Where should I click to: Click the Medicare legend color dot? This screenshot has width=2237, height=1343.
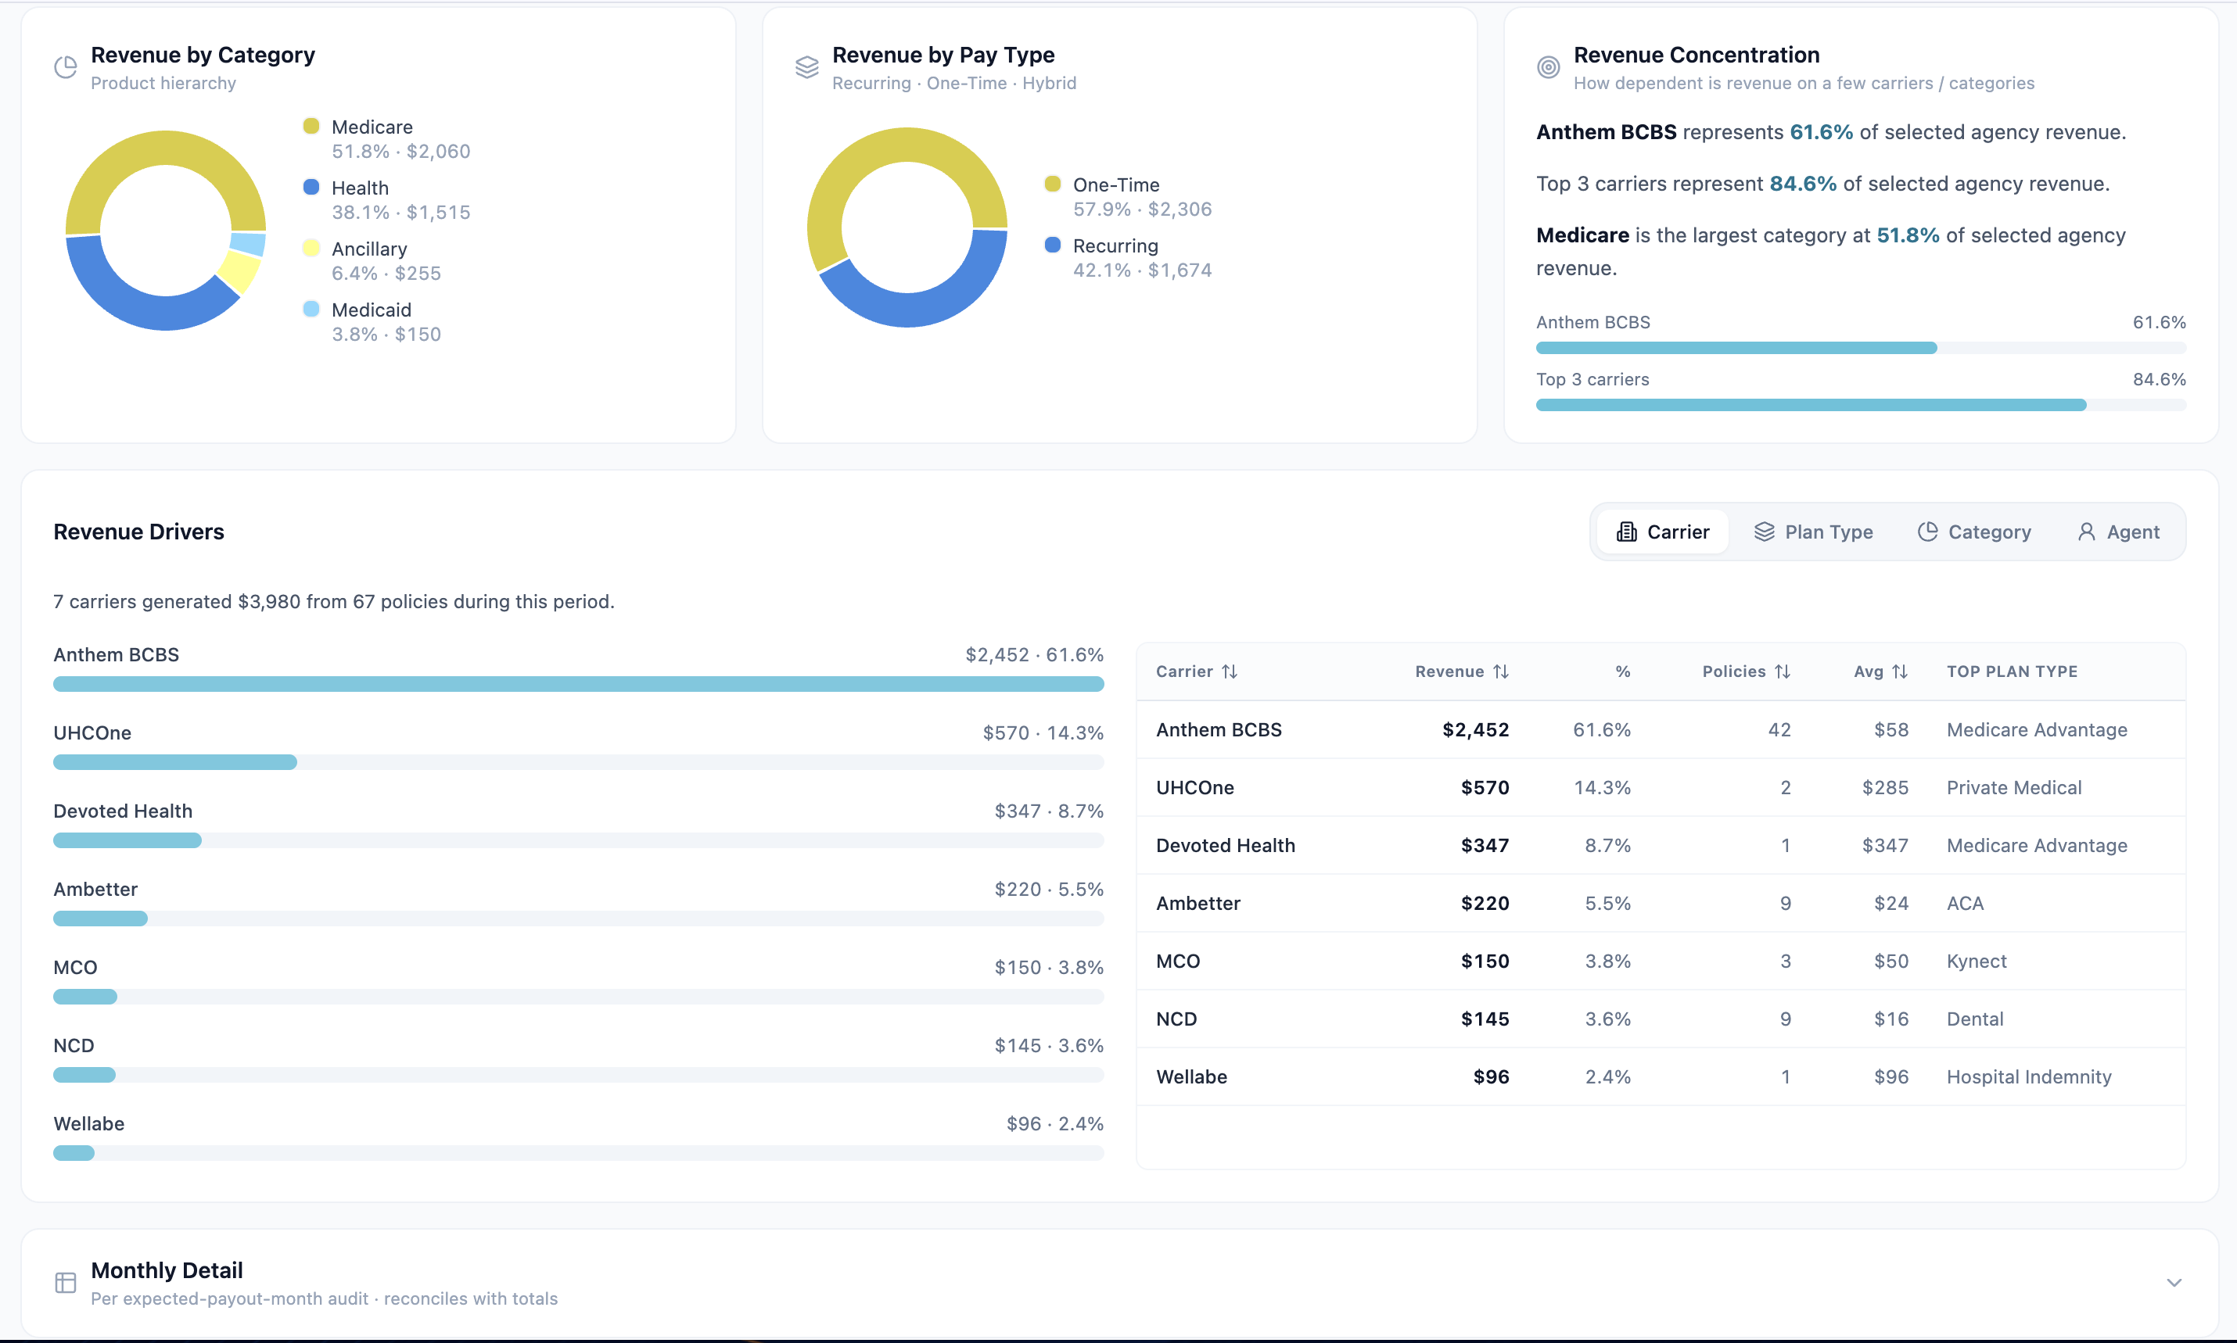pos(311,126)
